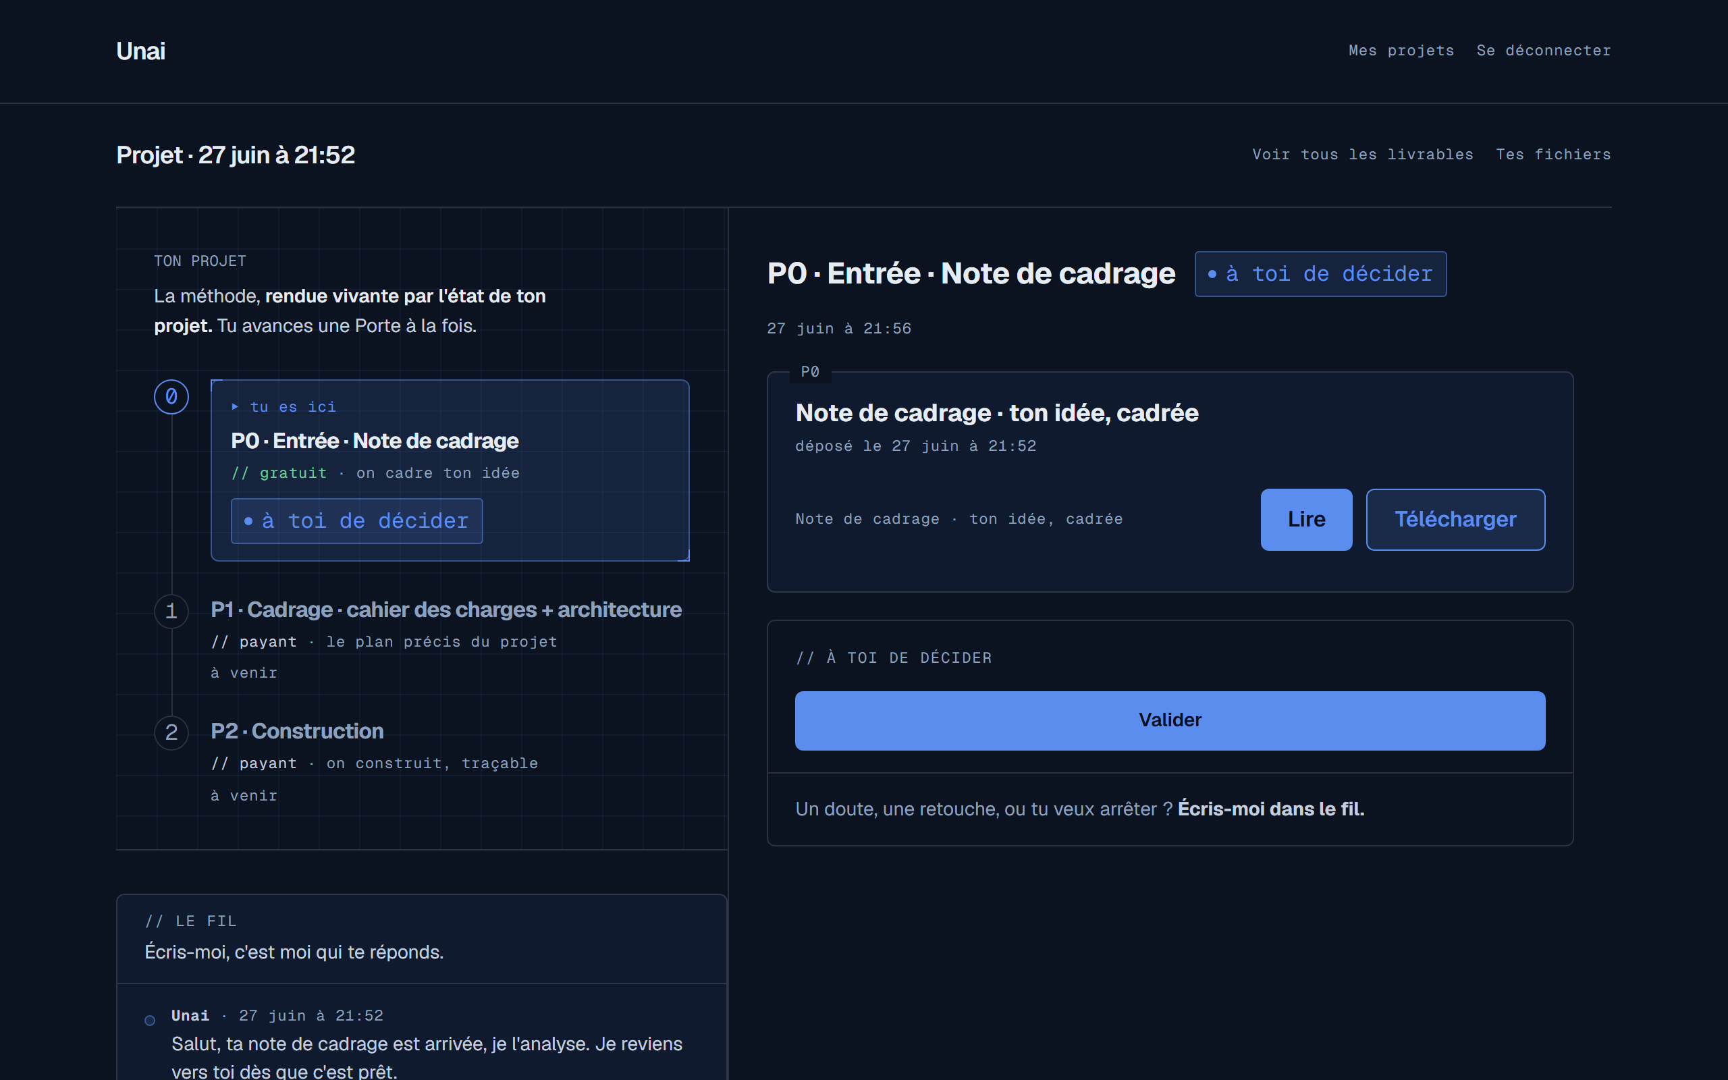The width and height of the screenshot is (1728, 1080).
Task: Open Mes projets
Action: (x=1401, y=51)
